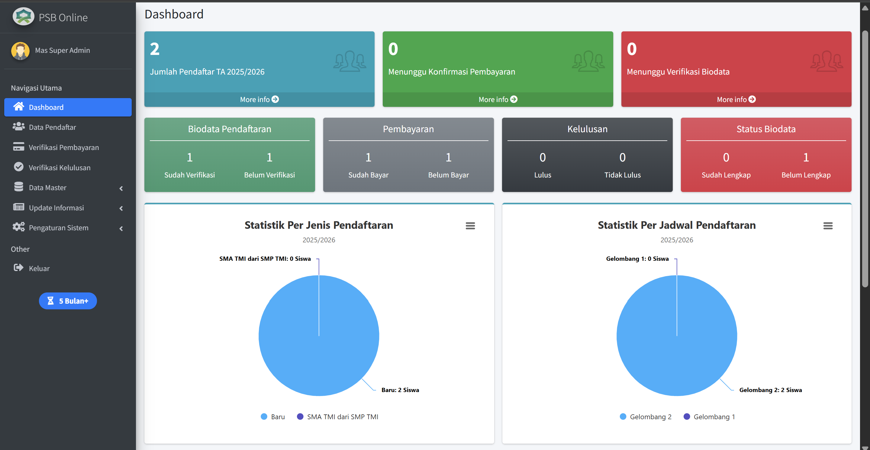Select the Data Pendaftar people icon

point(18,127)
